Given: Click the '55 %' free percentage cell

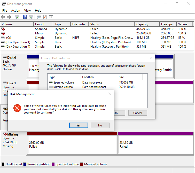Looking at the screenshot, I should [182, 37].
